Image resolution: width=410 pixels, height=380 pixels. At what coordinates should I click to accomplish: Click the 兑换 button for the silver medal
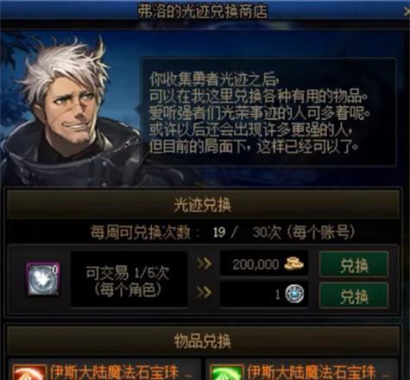click(x=354, y=295)
